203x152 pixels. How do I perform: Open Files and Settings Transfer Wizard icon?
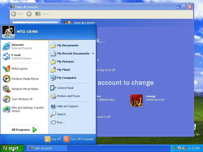click(7, 109)
